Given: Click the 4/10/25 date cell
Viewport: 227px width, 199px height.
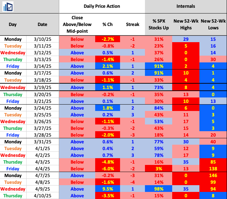Looking at the screenshot, I should [43, 196].
